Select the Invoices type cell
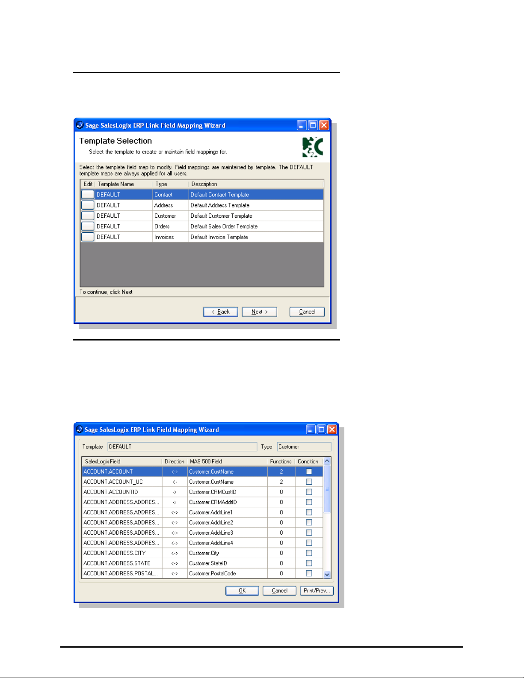Screen dimensions: 524x678 170,237
